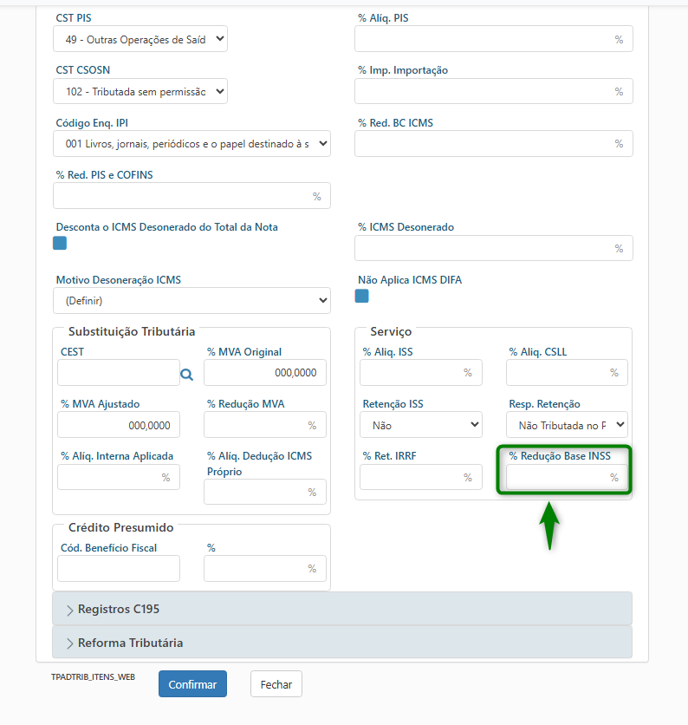
Task: Click the CEST search magnifier icon
Action: tap(186, 375)
